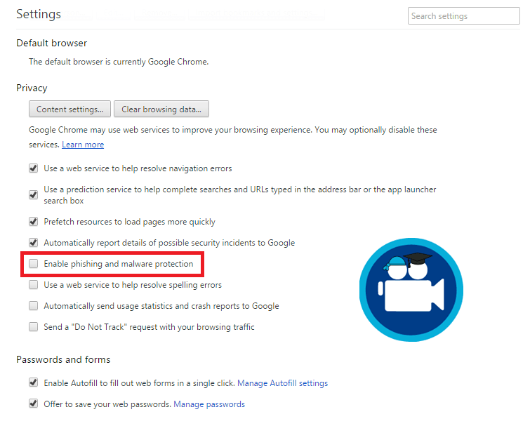Click the Passwords and forms heading

[x=63, y=359]
